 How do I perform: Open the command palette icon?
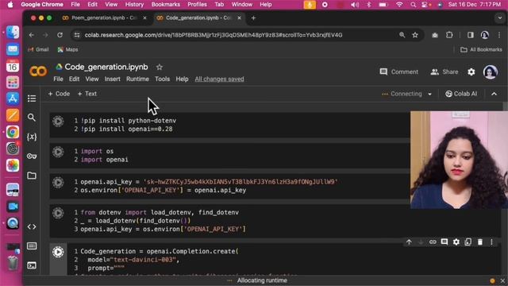[x=32, y=246]
